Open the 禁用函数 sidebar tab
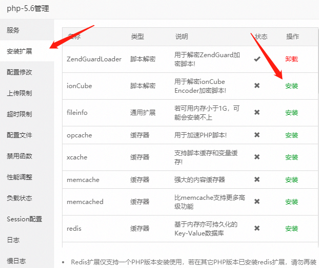The width and height of the screenshot is (319, 268). click(27, 156)
